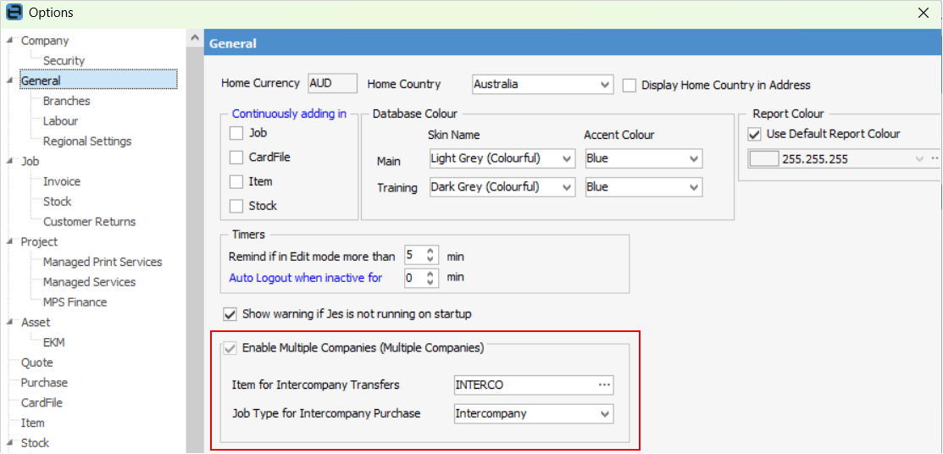
Task: Collapse the Project tree node
Action: pos(9,242)
